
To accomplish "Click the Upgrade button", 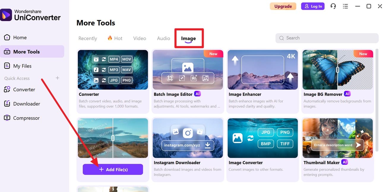I will pyautogui.click(x=283, y=6).
